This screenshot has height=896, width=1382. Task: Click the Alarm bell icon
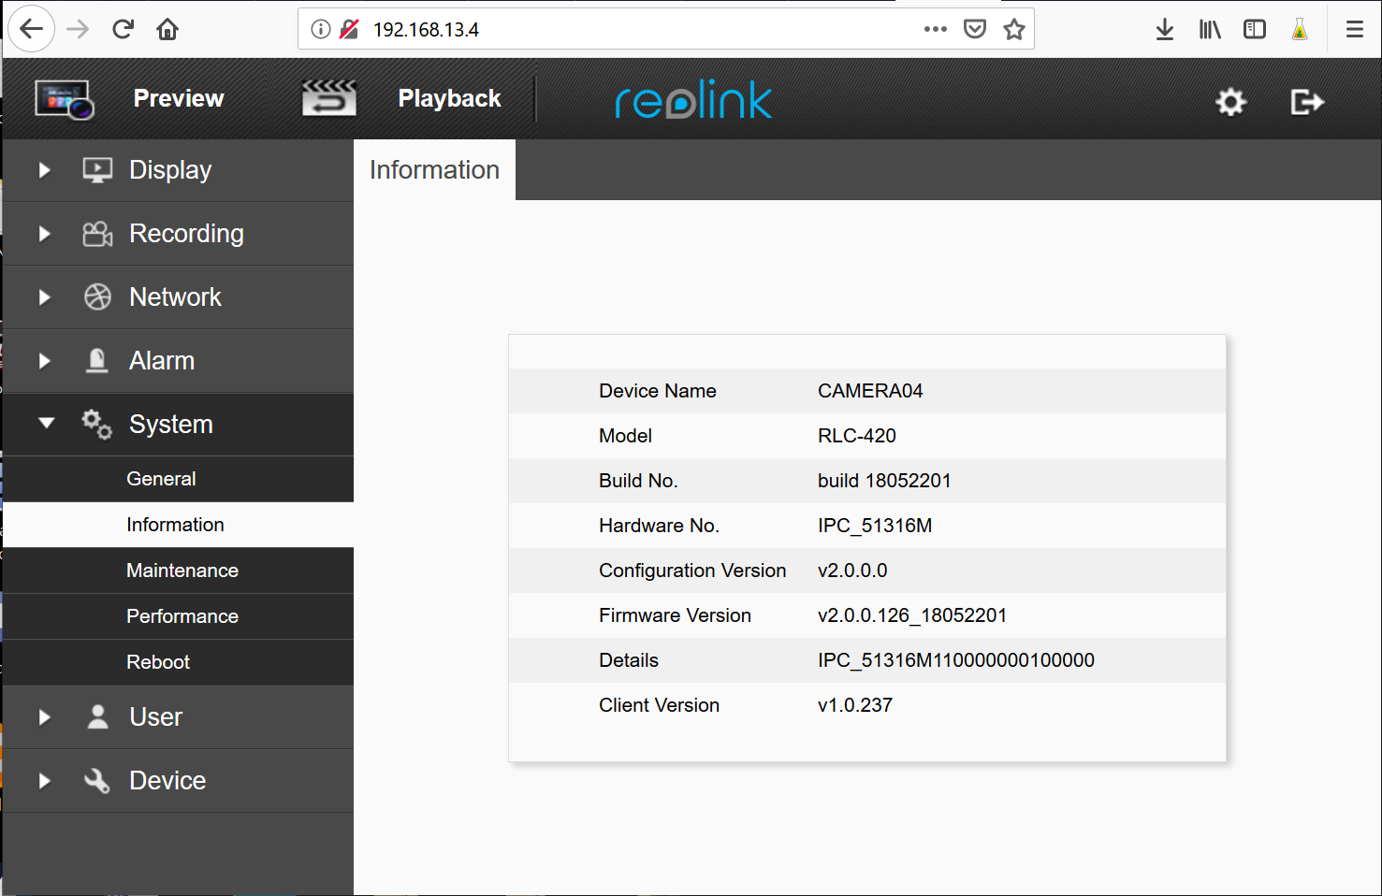[x=96, y=360]
